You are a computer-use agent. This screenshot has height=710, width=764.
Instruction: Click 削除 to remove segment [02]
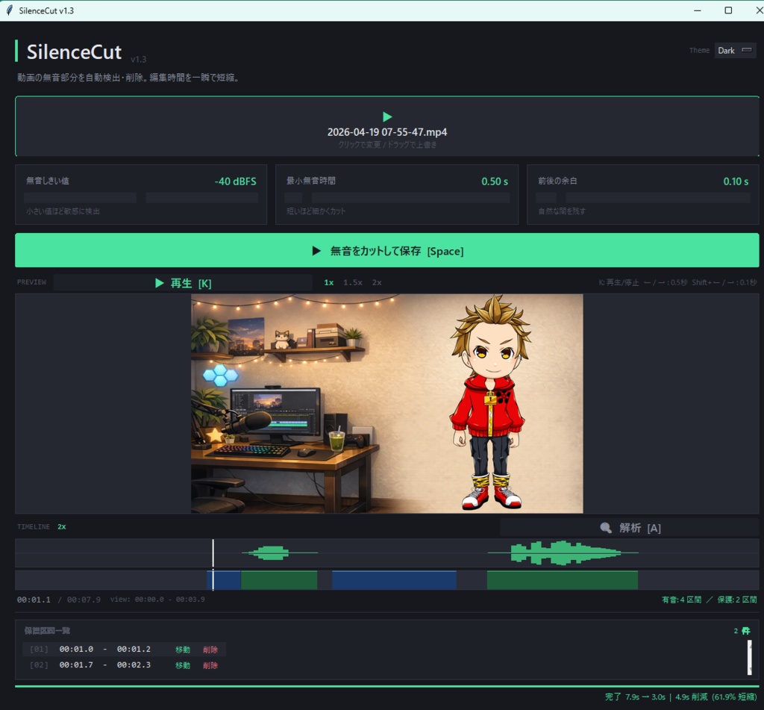click(211, 665)
